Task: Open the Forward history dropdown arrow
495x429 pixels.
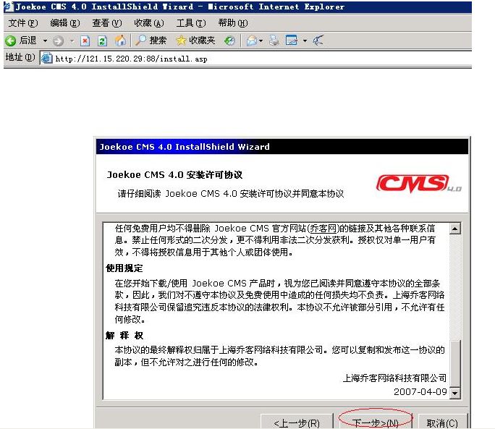Action: pyautogui.click(x=72, y=41)
